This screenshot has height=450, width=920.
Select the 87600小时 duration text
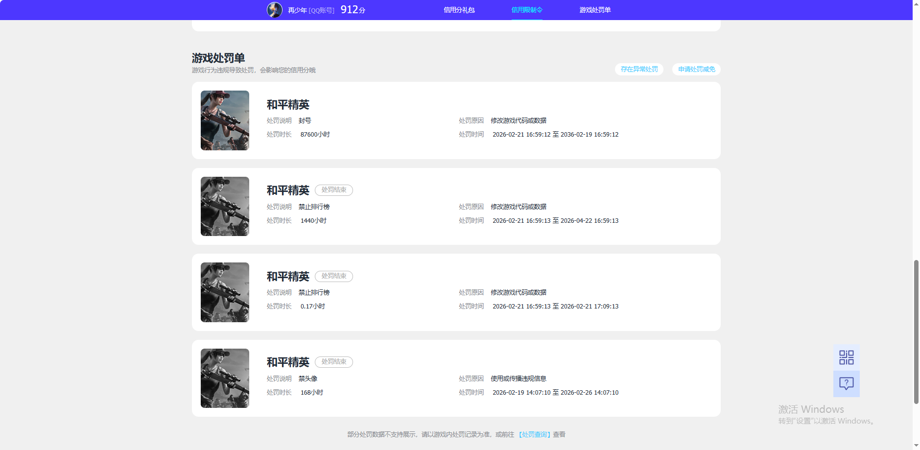click(315, 134)
